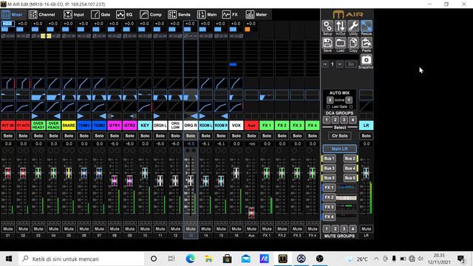473x266 pixels.
Task: Click the X Air app taskbar icon
Action: coord(301,259)
